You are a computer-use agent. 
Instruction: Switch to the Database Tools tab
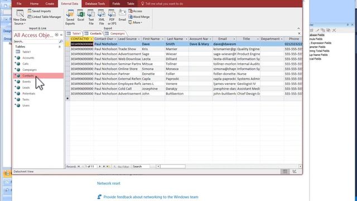pyautogui.click(x=95, y=4)
